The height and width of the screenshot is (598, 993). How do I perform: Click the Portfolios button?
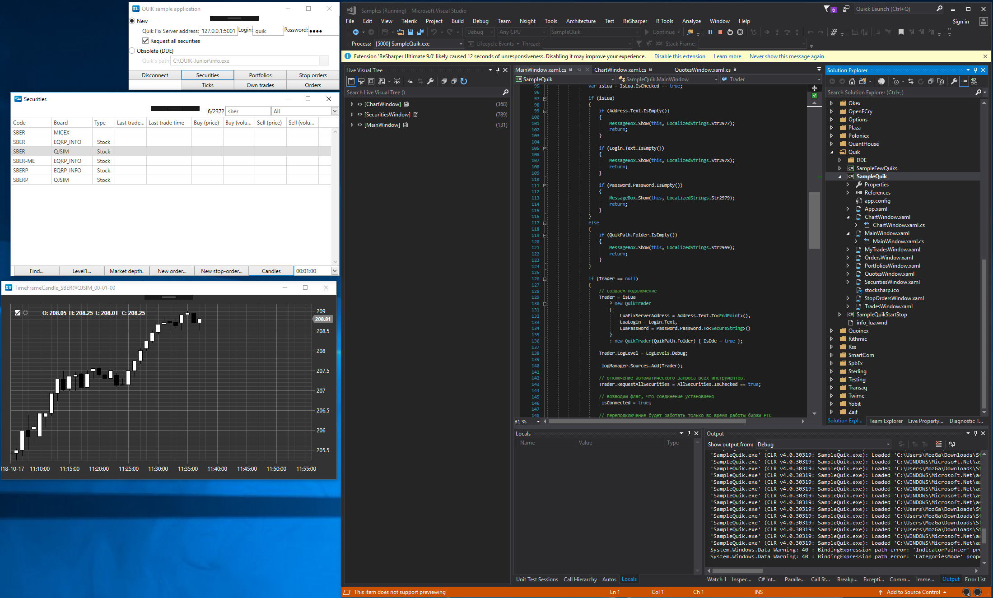pyautogui.click(x=260, y=75)
